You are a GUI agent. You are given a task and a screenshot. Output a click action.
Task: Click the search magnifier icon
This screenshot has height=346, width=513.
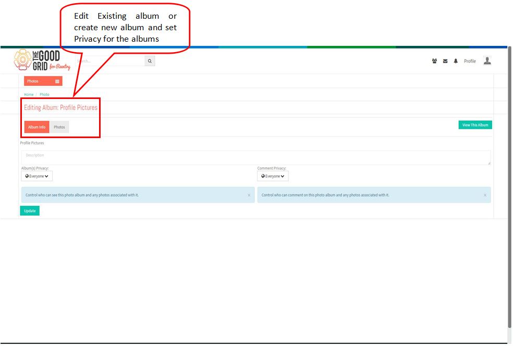[x=150, y=61]
